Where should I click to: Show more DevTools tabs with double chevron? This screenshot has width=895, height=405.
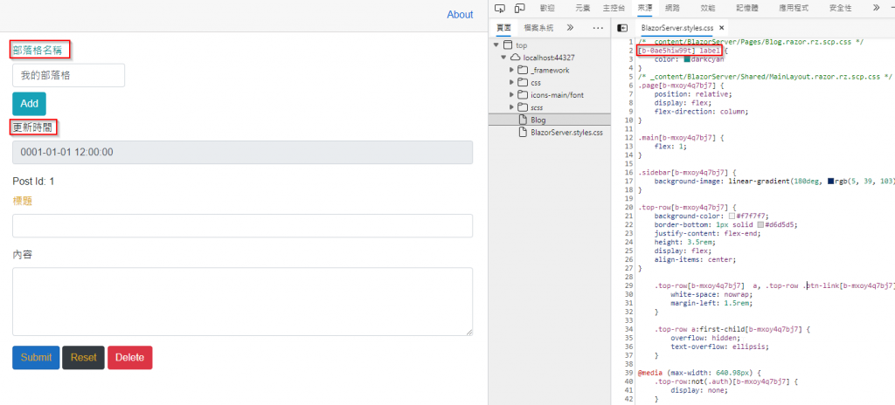[x=876, y=8]
